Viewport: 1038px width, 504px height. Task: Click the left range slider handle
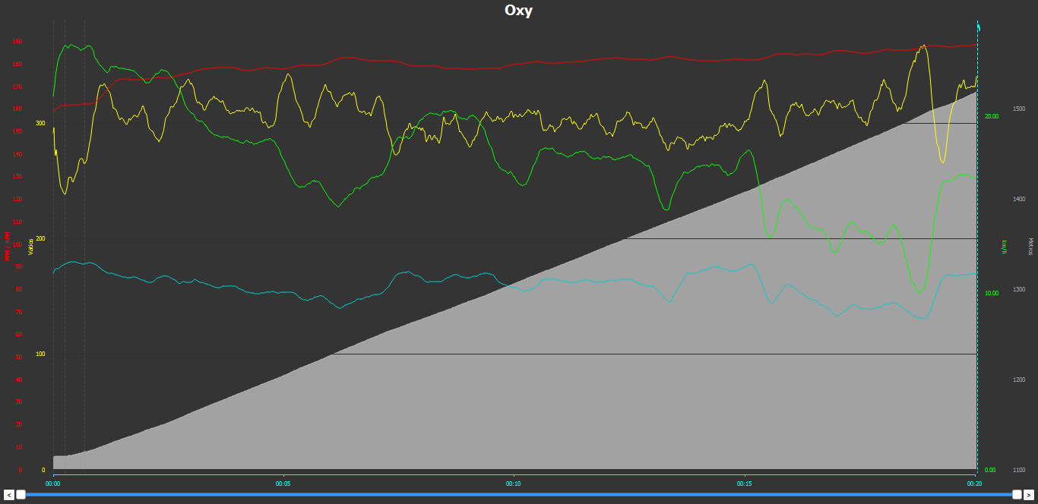click(x=21, y=494)
